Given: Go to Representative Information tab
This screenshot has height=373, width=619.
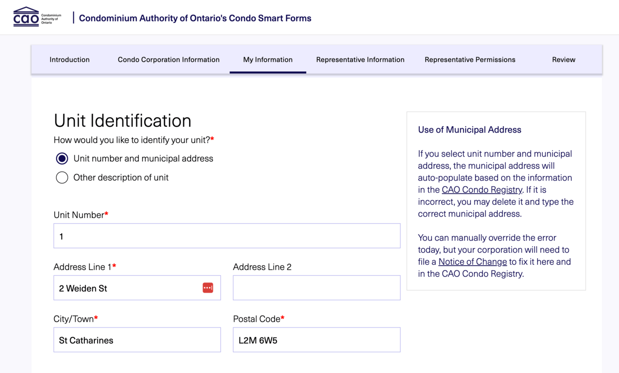Looking at the screenshot, I should coord(360,60).
